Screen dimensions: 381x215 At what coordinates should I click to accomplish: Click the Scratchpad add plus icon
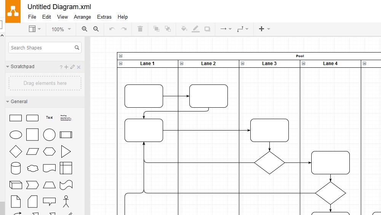(66, 67)
